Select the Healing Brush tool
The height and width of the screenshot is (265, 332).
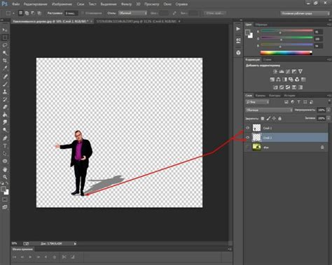point(5,76)
